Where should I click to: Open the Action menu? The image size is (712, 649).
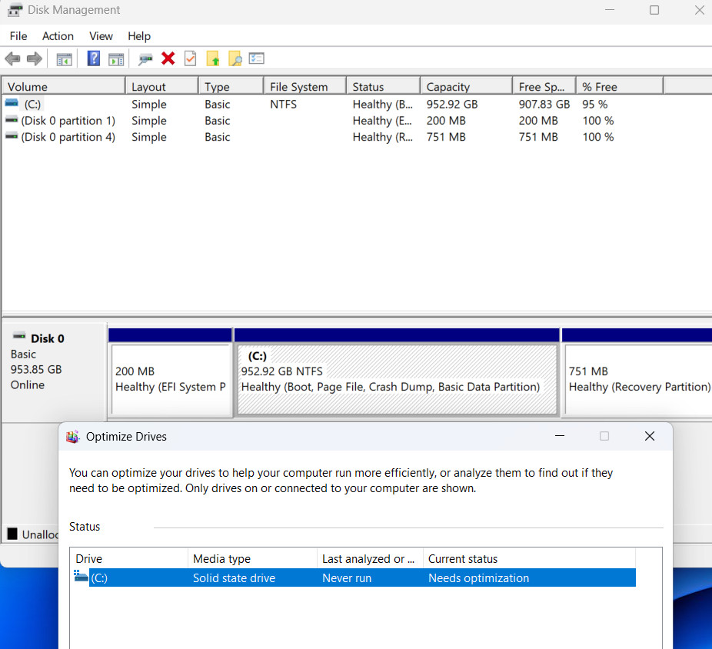(58, 36)
